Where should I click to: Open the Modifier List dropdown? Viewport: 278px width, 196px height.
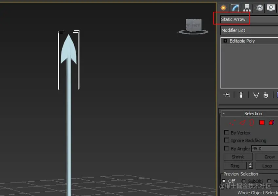pos(249,30)
